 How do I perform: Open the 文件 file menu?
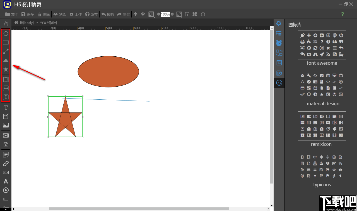[x=12, y=14]
